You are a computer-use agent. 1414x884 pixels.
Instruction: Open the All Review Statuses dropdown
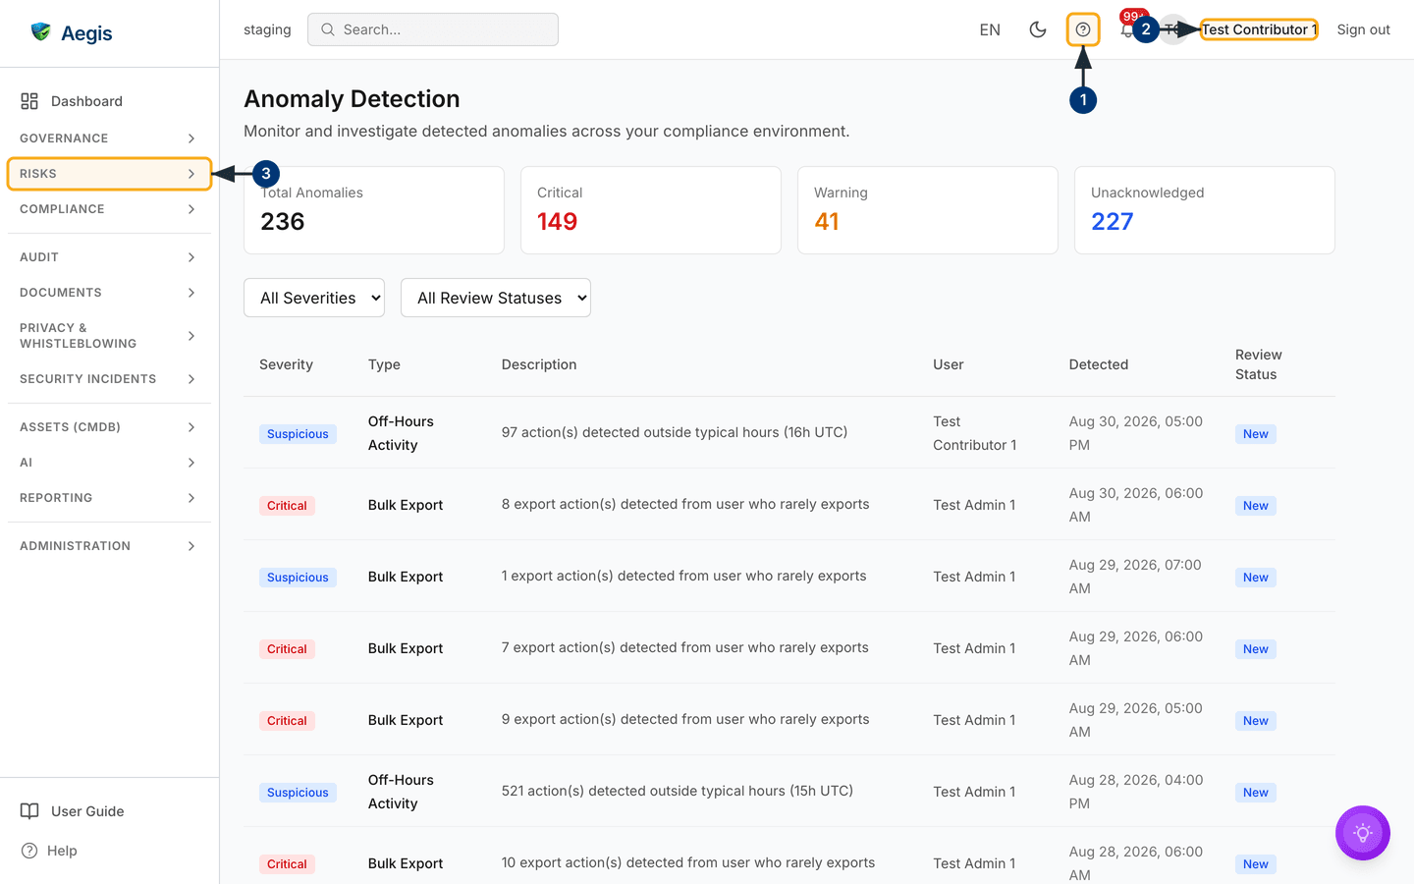[x=496, y=298]
